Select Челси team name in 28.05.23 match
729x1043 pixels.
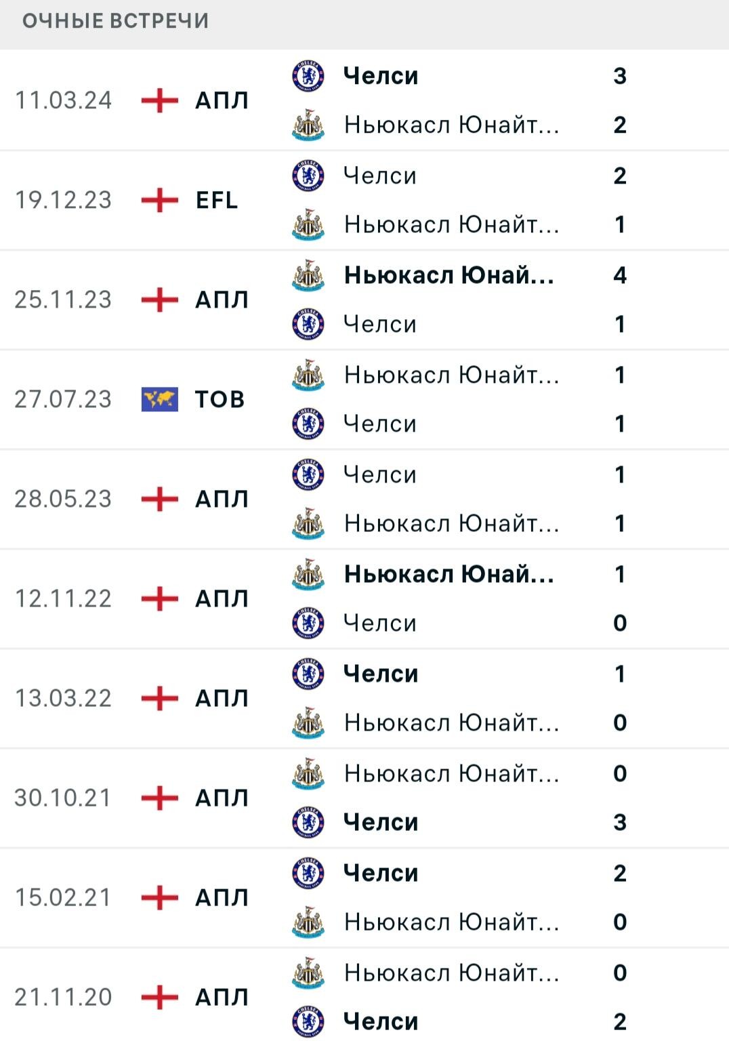(380, 474)
